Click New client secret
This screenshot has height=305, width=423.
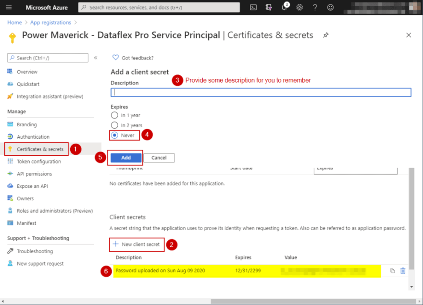pyautogui.click(x=137, y=244)
